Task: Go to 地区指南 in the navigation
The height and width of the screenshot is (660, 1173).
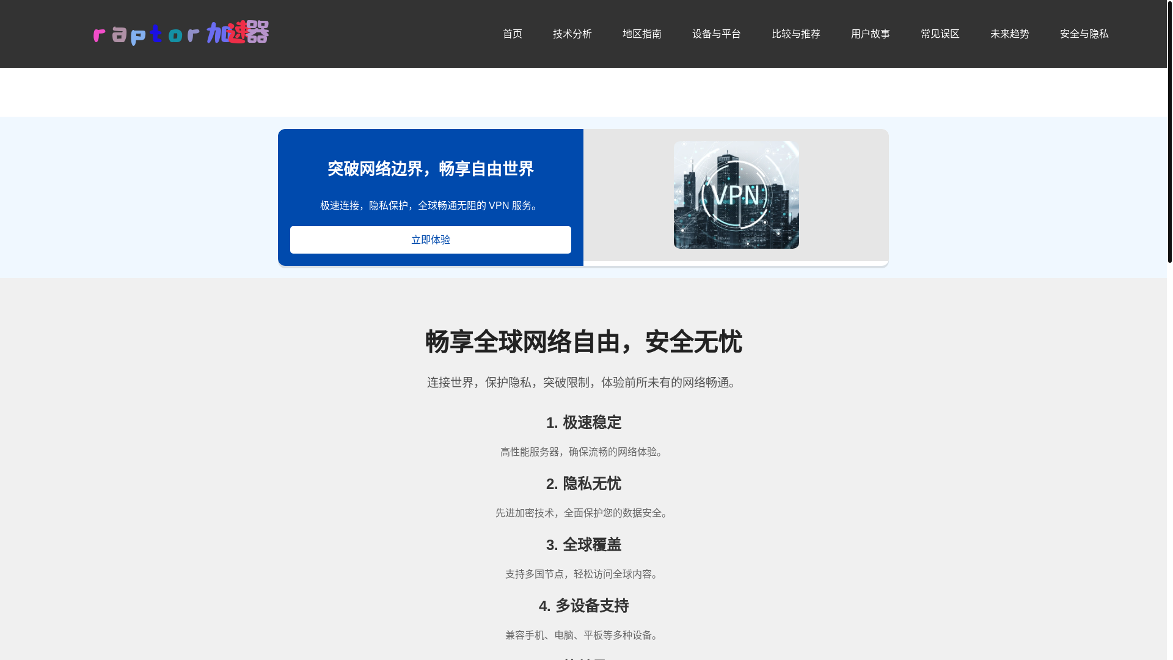Action: pyautogui.click(x=642, y=34)
